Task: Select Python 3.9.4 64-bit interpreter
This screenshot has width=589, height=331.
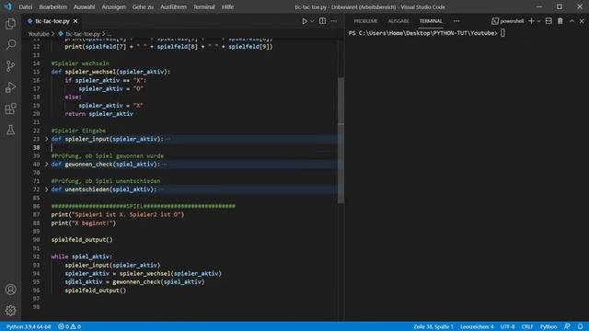Action: coord(29,326)
